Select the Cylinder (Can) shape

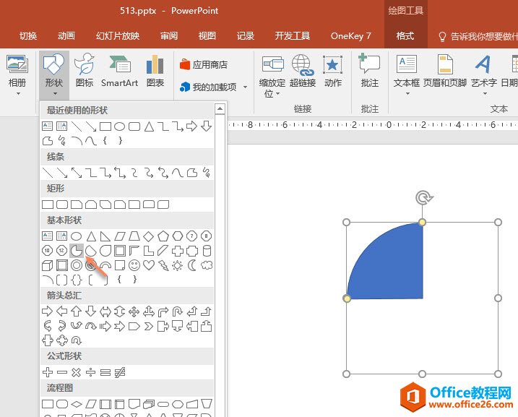coord(207,251)
